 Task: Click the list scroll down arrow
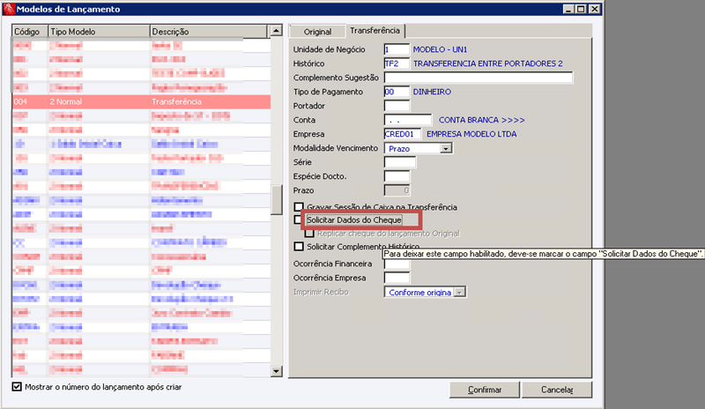pos(276,371)
